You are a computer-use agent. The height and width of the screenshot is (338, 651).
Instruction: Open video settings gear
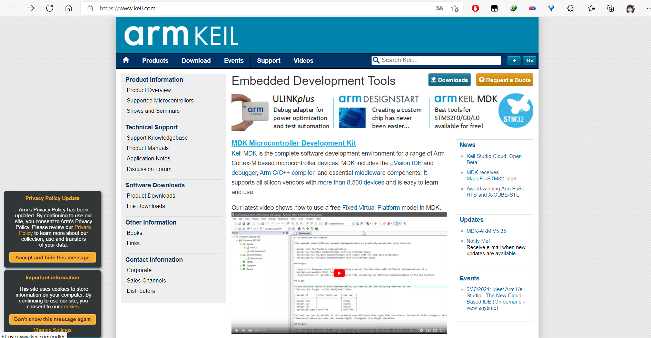coord(421,330)
